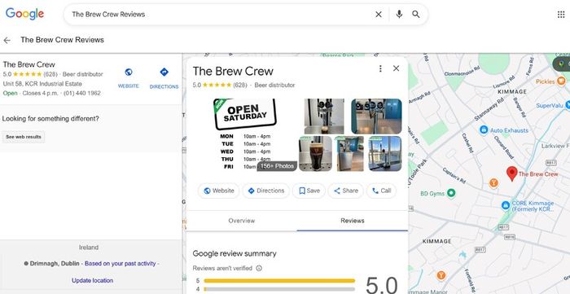Viewport: 570px width, 294px height.
Task: Open the Google apps grid
Action: click(x=561, y=14)
